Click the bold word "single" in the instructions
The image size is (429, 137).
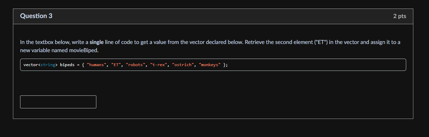96,42
